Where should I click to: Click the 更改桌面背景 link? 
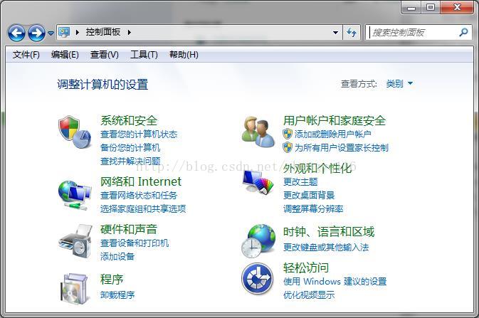(309, 195)
